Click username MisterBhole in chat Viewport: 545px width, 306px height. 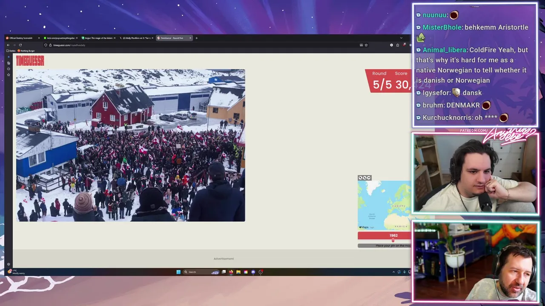click(x=442, y=27)
